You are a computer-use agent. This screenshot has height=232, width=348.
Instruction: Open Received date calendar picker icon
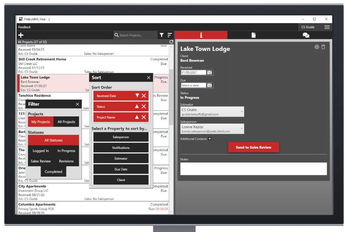click(209, 72)
